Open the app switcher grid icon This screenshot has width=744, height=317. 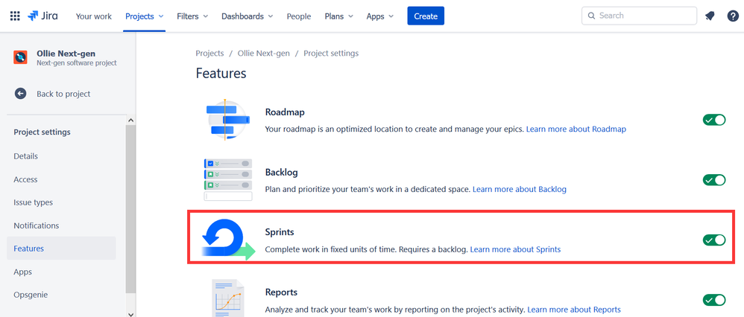(15, 16)
